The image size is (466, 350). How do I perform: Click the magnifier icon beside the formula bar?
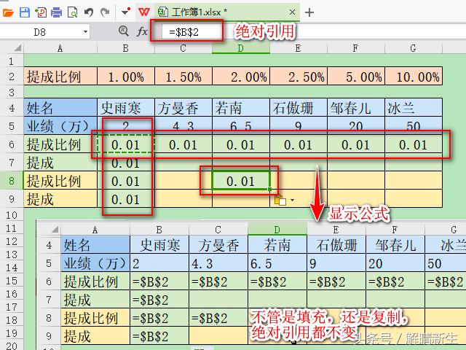[123, 31]
